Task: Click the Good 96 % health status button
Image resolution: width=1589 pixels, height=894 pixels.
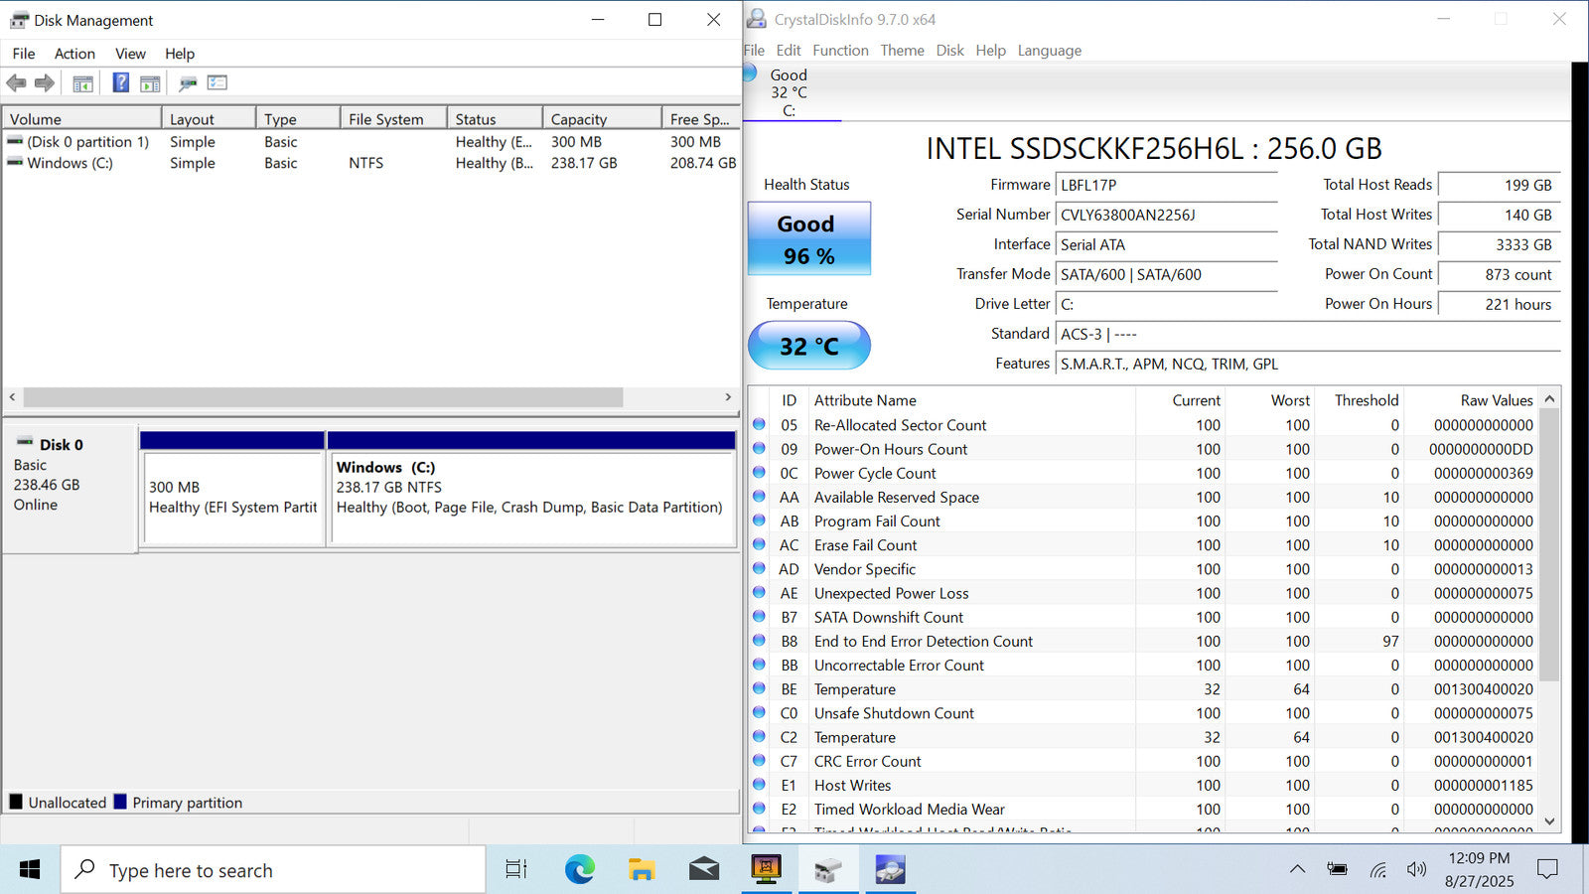Action: click(x=808, y=239)
